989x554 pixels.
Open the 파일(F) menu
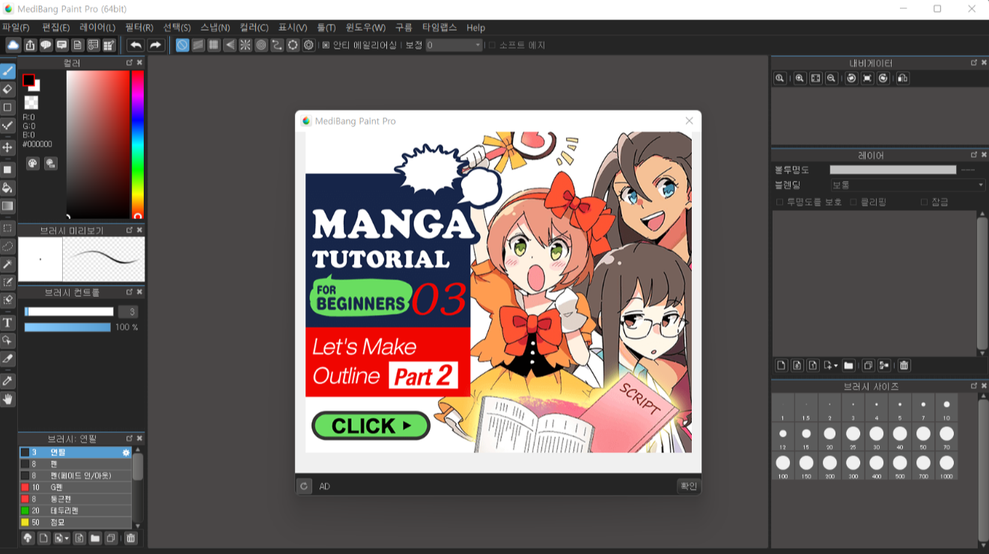(x=16, y=28)
